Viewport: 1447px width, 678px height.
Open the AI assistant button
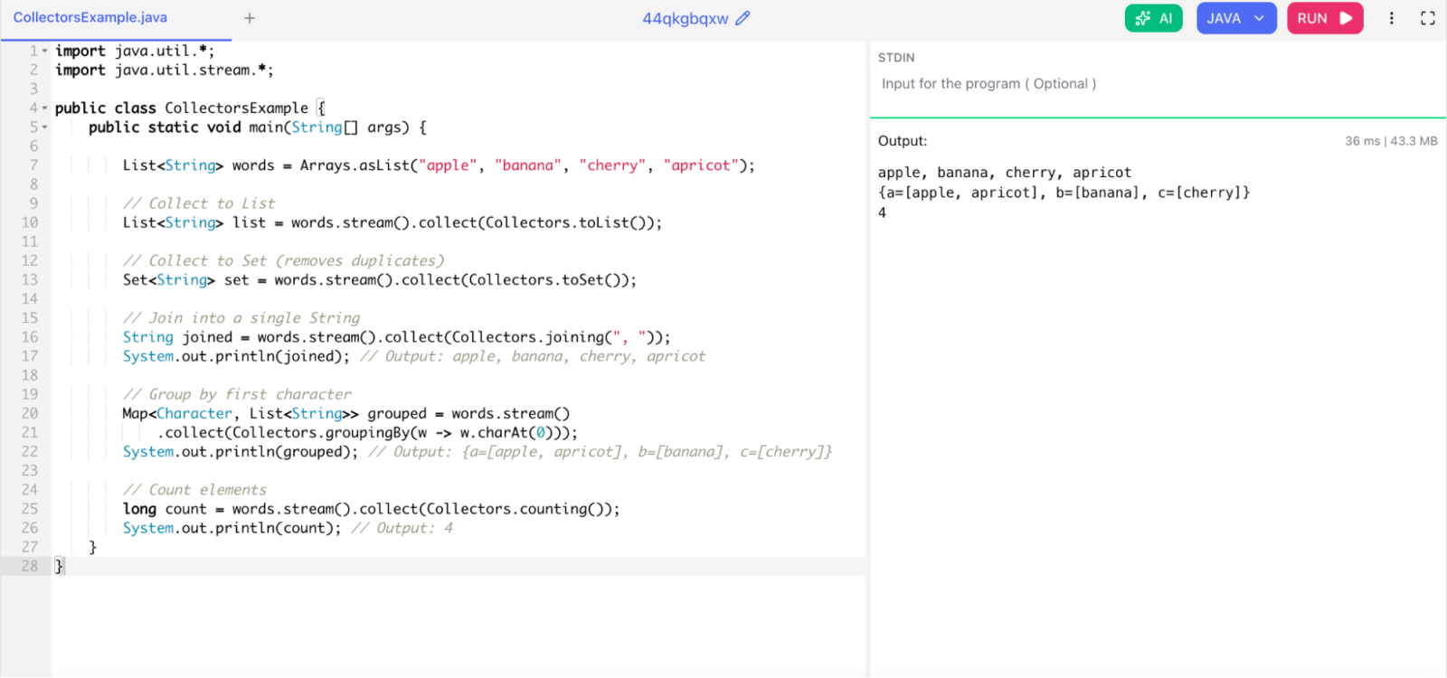(x=1153, y=18)
